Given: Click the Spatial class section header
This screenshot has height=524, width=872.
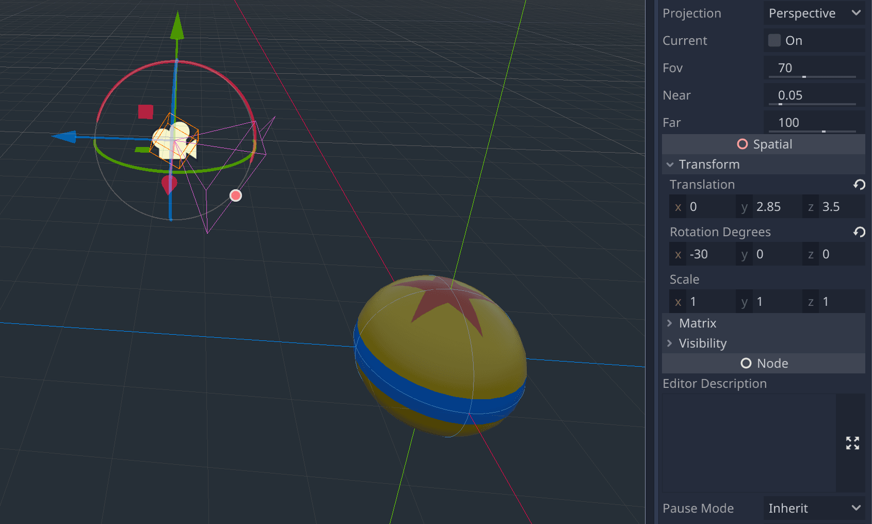Looking at the screenshot, I should point(764,144).
